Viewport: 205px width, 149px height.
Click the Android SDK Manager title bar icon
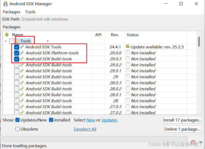pyautogui.click(x=5, y=4)
